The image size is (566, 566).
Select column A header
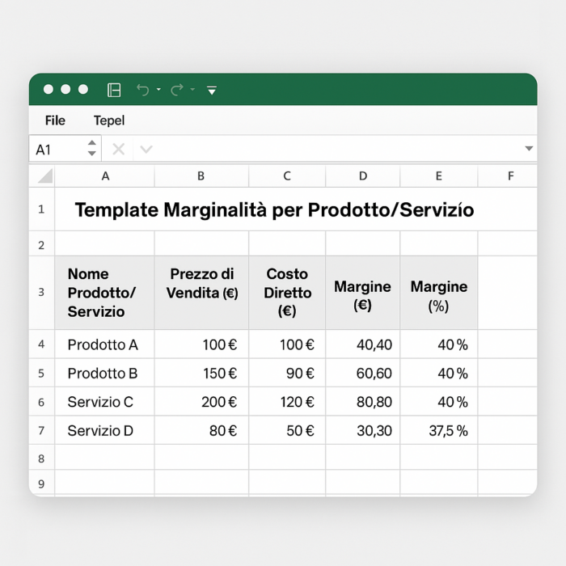(x=104, y=175)
